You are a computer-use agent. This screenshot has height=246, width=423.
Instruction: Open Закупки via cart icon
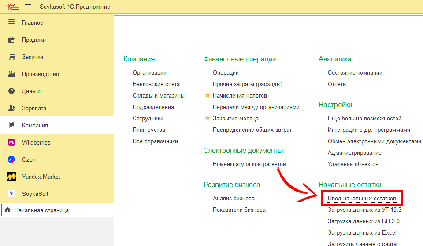pyautogui.click(x=12, y=57)
